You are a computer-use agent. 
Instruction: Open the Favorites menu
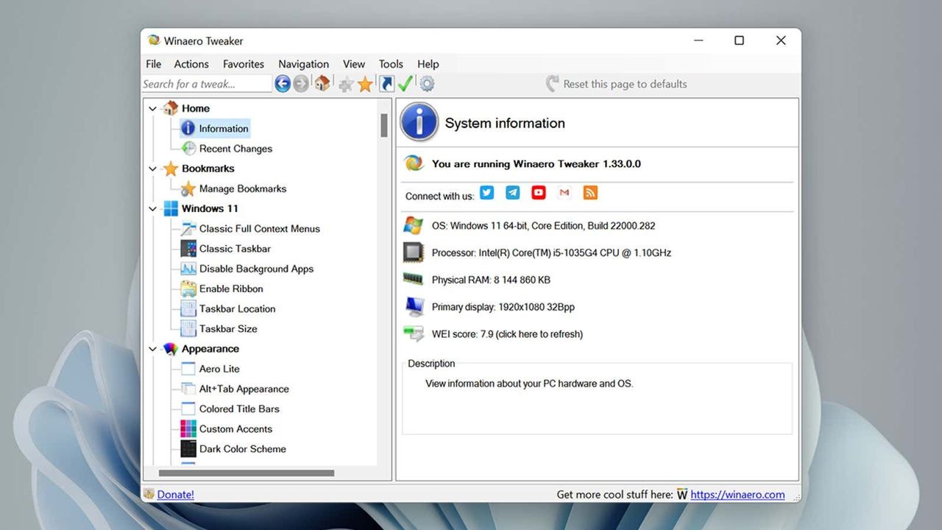pyautogui.click(x=244, y=64)
